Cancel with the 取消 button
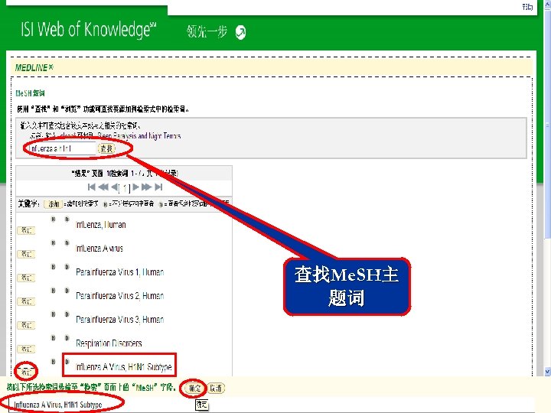 coord(215,388)
